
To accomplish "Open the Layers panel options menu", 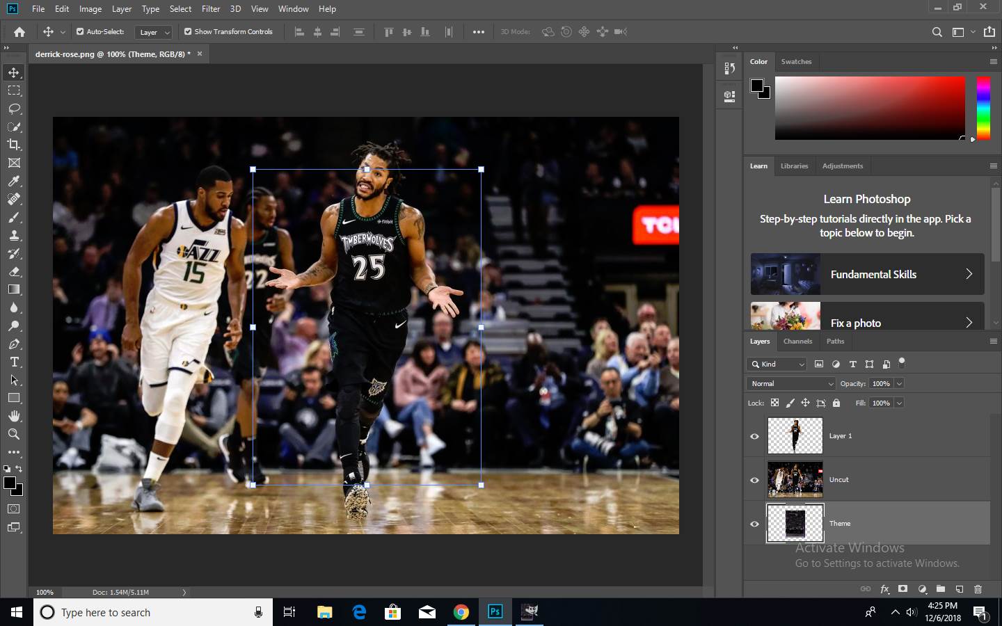I will click(993, 342).
